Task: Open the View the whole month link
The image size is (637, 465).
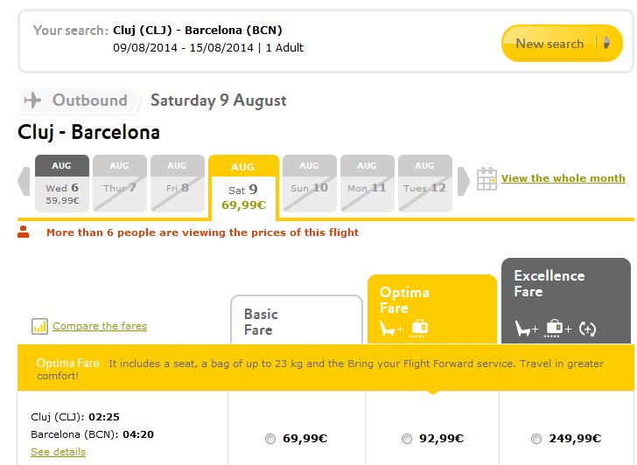Action: tap(563, 178)
